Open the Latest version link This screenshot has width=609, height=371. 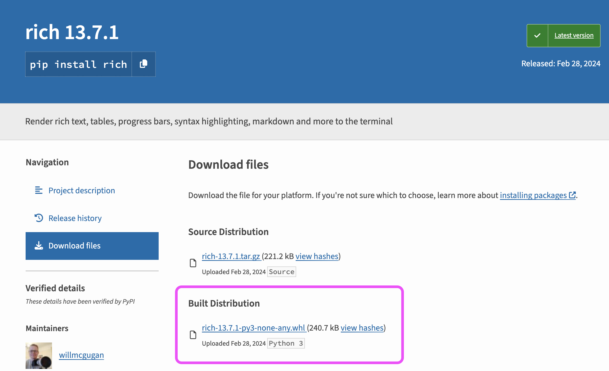tap(574, 35)
